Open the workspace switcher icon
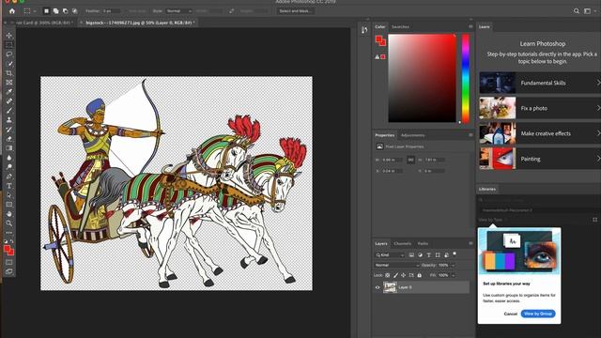601x338 pixels. click(x=587, y=11)
